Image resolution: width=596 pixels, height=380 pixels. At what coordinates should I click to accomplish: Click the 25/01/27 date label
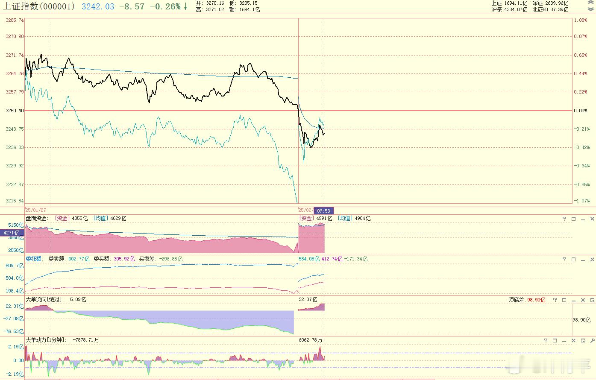[36, 210]
